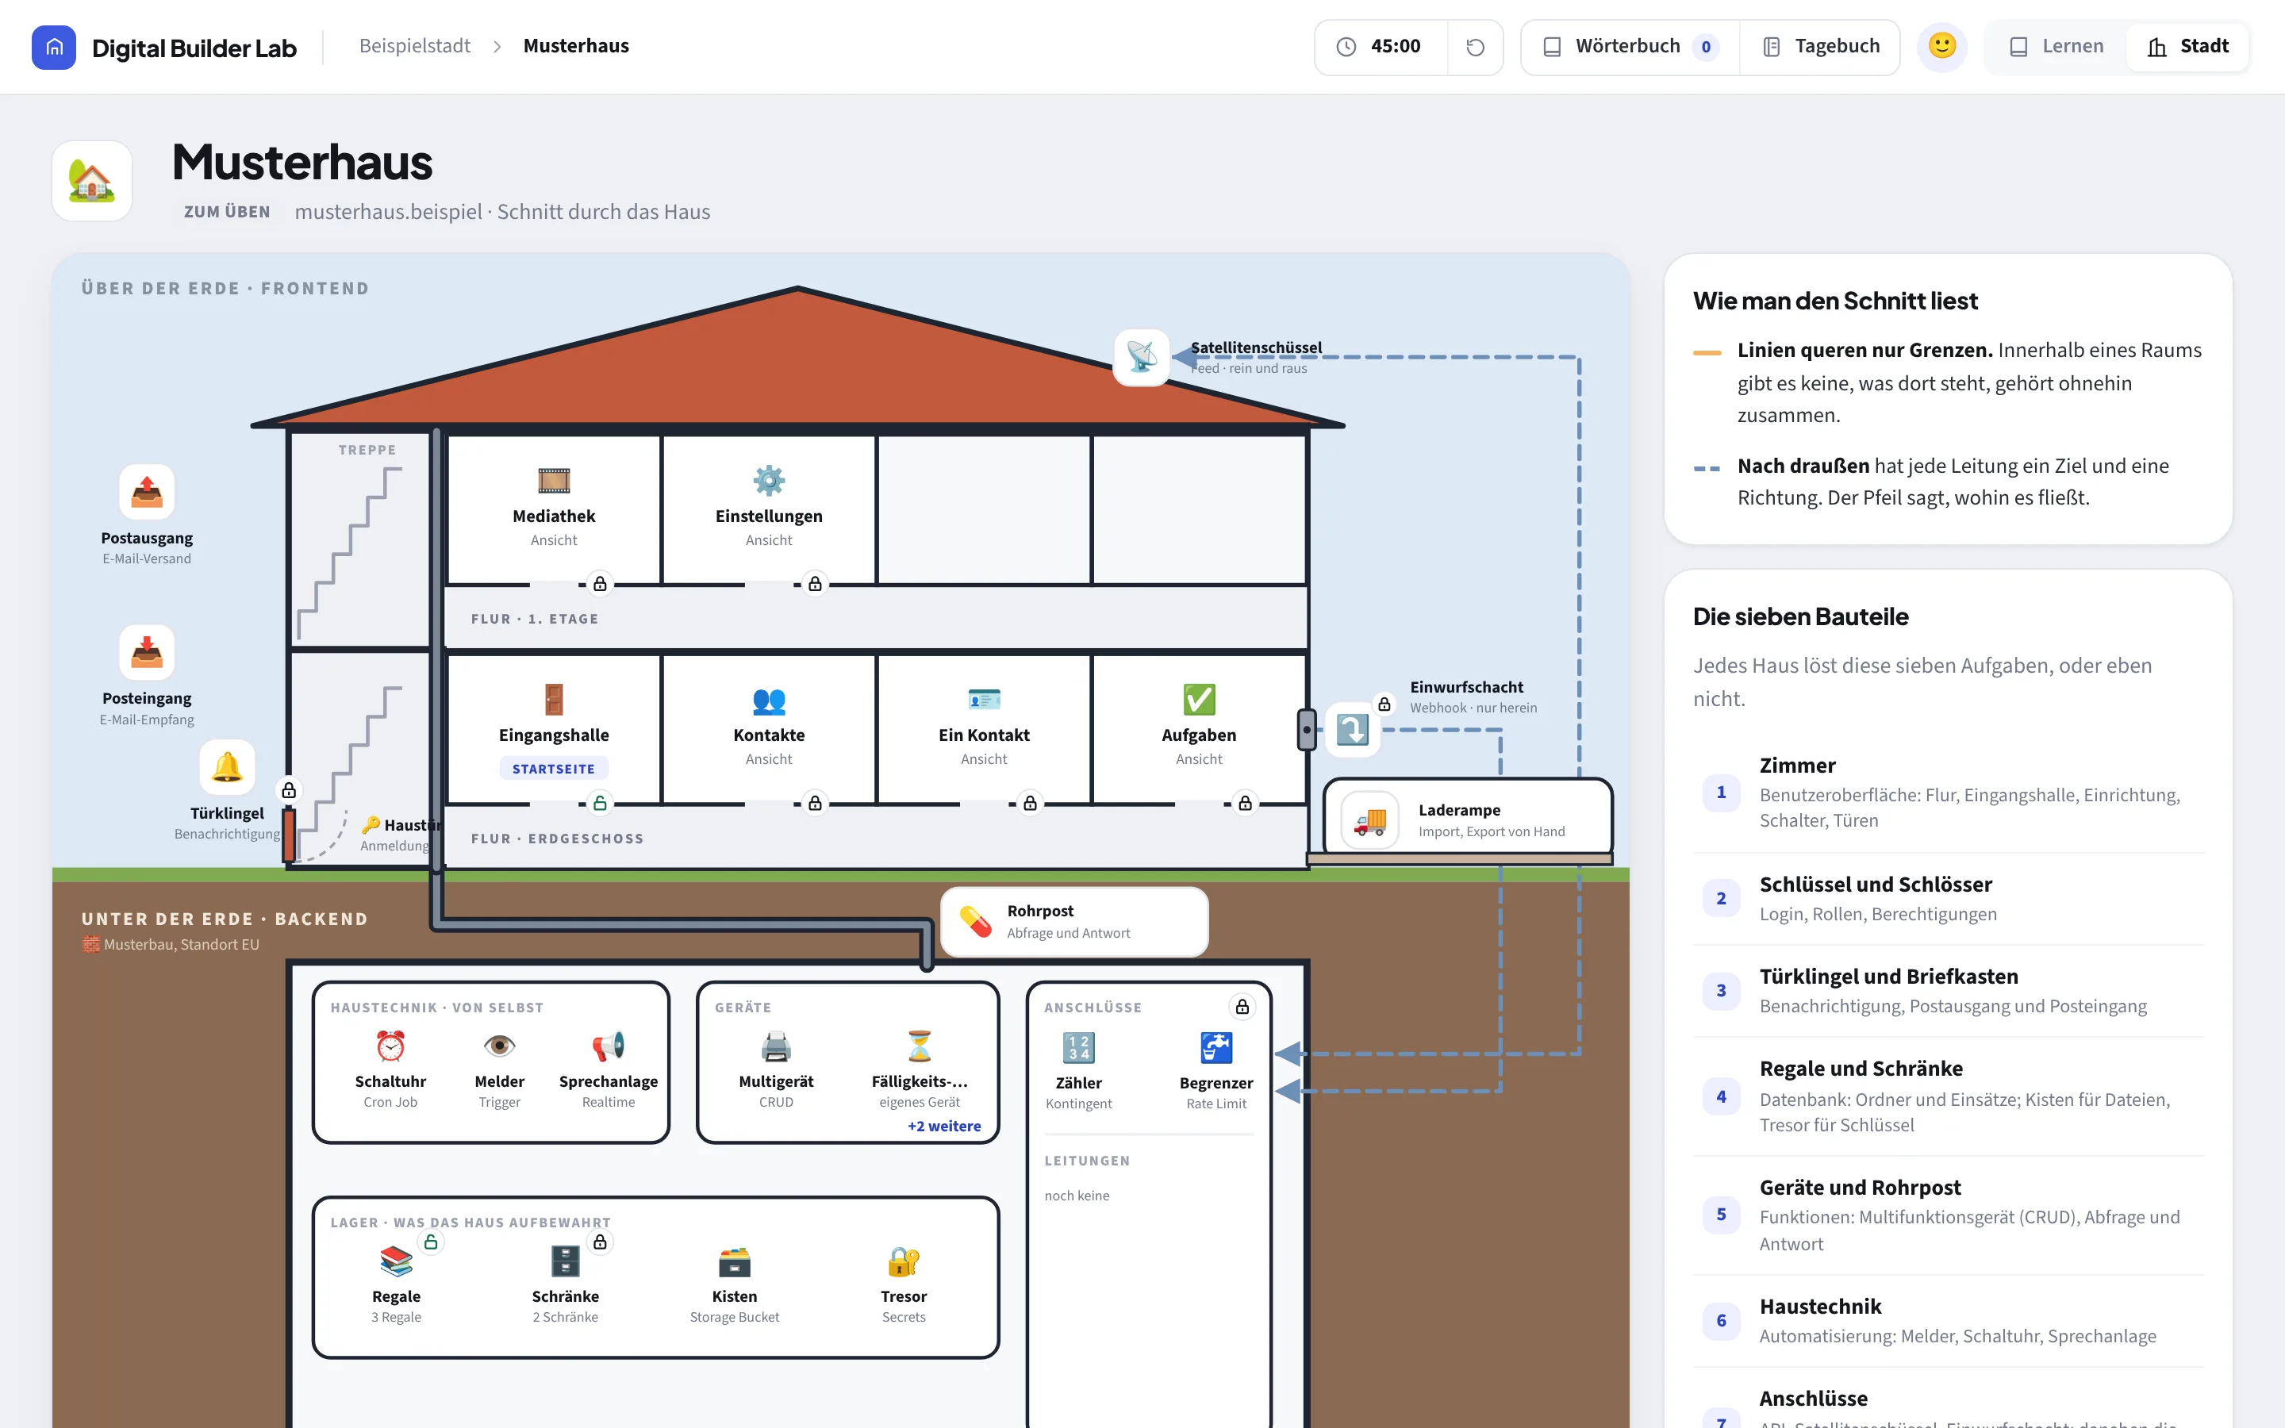Open the Tresor secrets icon
The height and width of the screenshot is (1428, 2285).
(x=904, y=1261)
